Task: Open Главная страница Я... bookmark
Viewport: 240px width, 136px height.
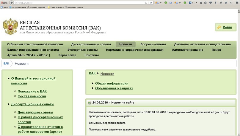Action: click(x=37, y=7)
